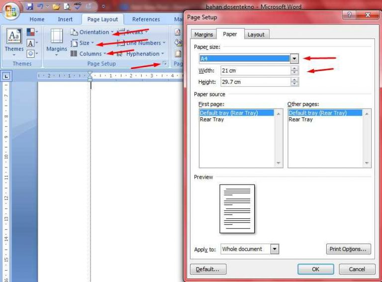Screen dimensions: 382x282
Task: Click Other pages list scroll down arrow
Action: tap(367, 163)
